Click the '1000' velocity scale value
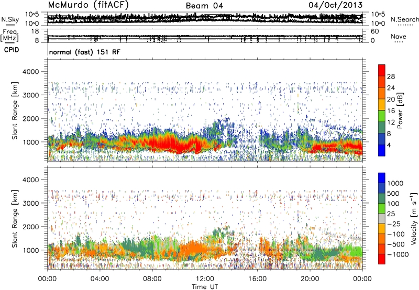Screen dimensions: 419x290 (x=395, y=183)
